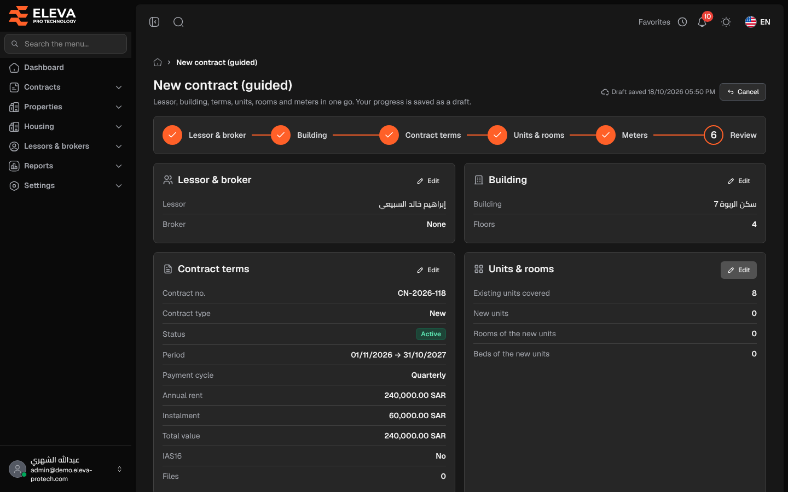Click contract number CN-2026-118
This screenshot has width=788, height=492.
coord(421,293)
